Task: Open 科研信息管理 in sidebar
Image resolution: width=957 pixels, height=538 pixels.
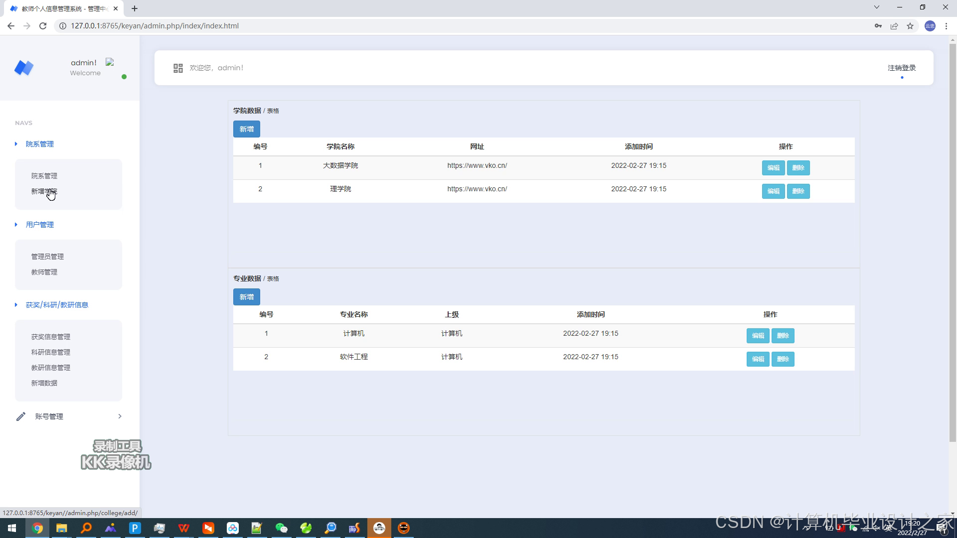Action: [x=51, y=352]
